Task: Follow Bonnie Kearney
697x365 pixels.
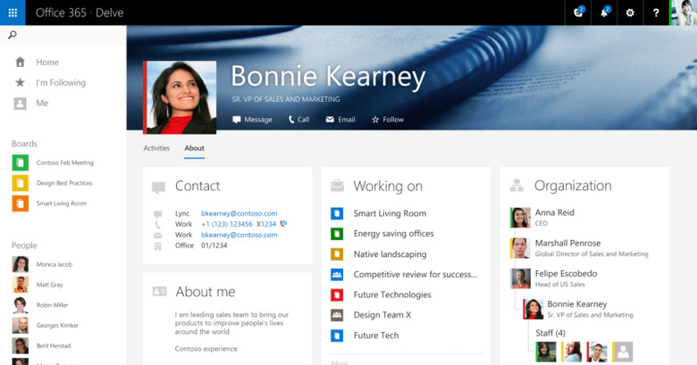Action: (x=388, y=120)
